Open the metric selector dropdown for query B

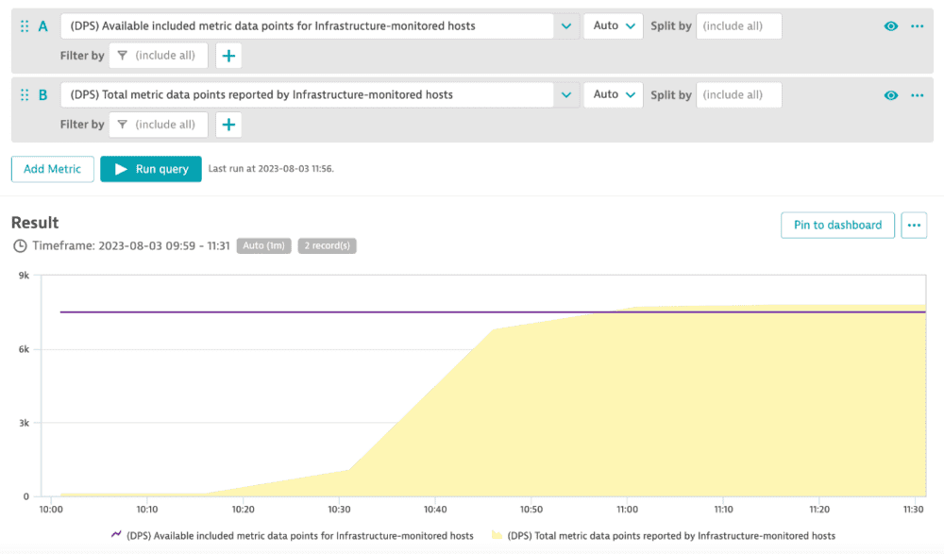click(566, 94)
